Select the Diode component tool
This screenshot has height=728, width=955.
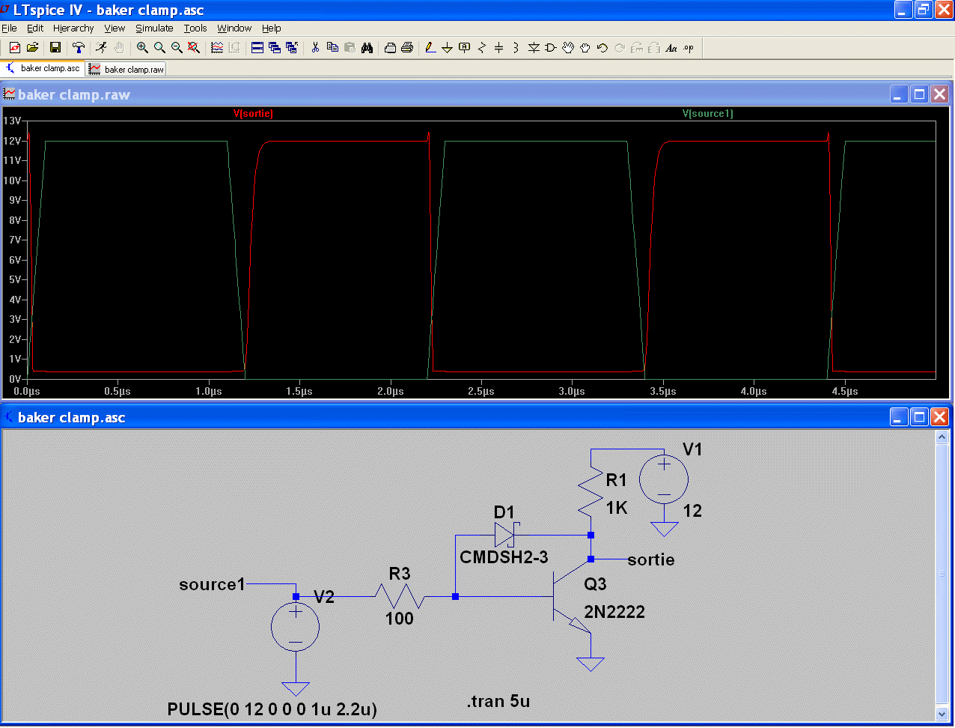[534, 48]
